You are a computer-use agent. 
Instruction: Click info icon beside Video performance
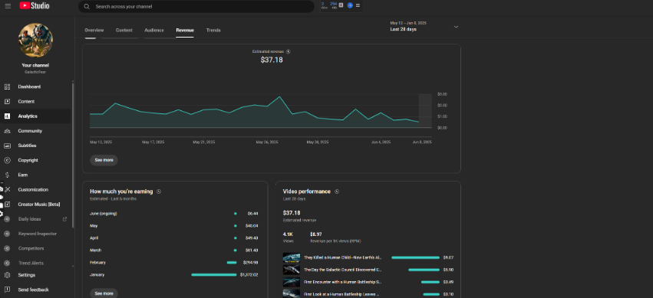337,192
